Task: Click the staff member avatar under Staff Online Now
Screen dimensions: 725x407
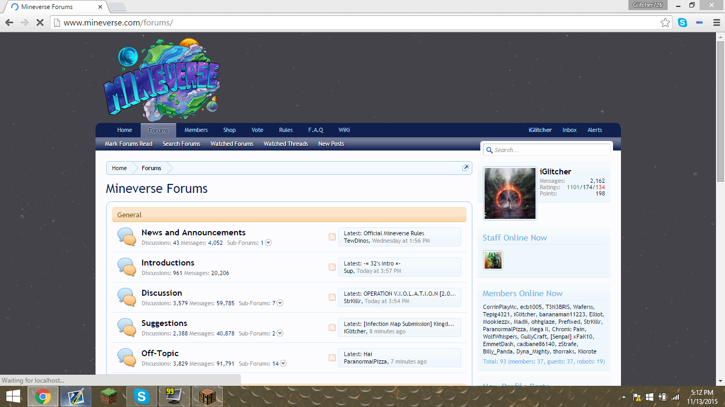Action: click(493, 260)
